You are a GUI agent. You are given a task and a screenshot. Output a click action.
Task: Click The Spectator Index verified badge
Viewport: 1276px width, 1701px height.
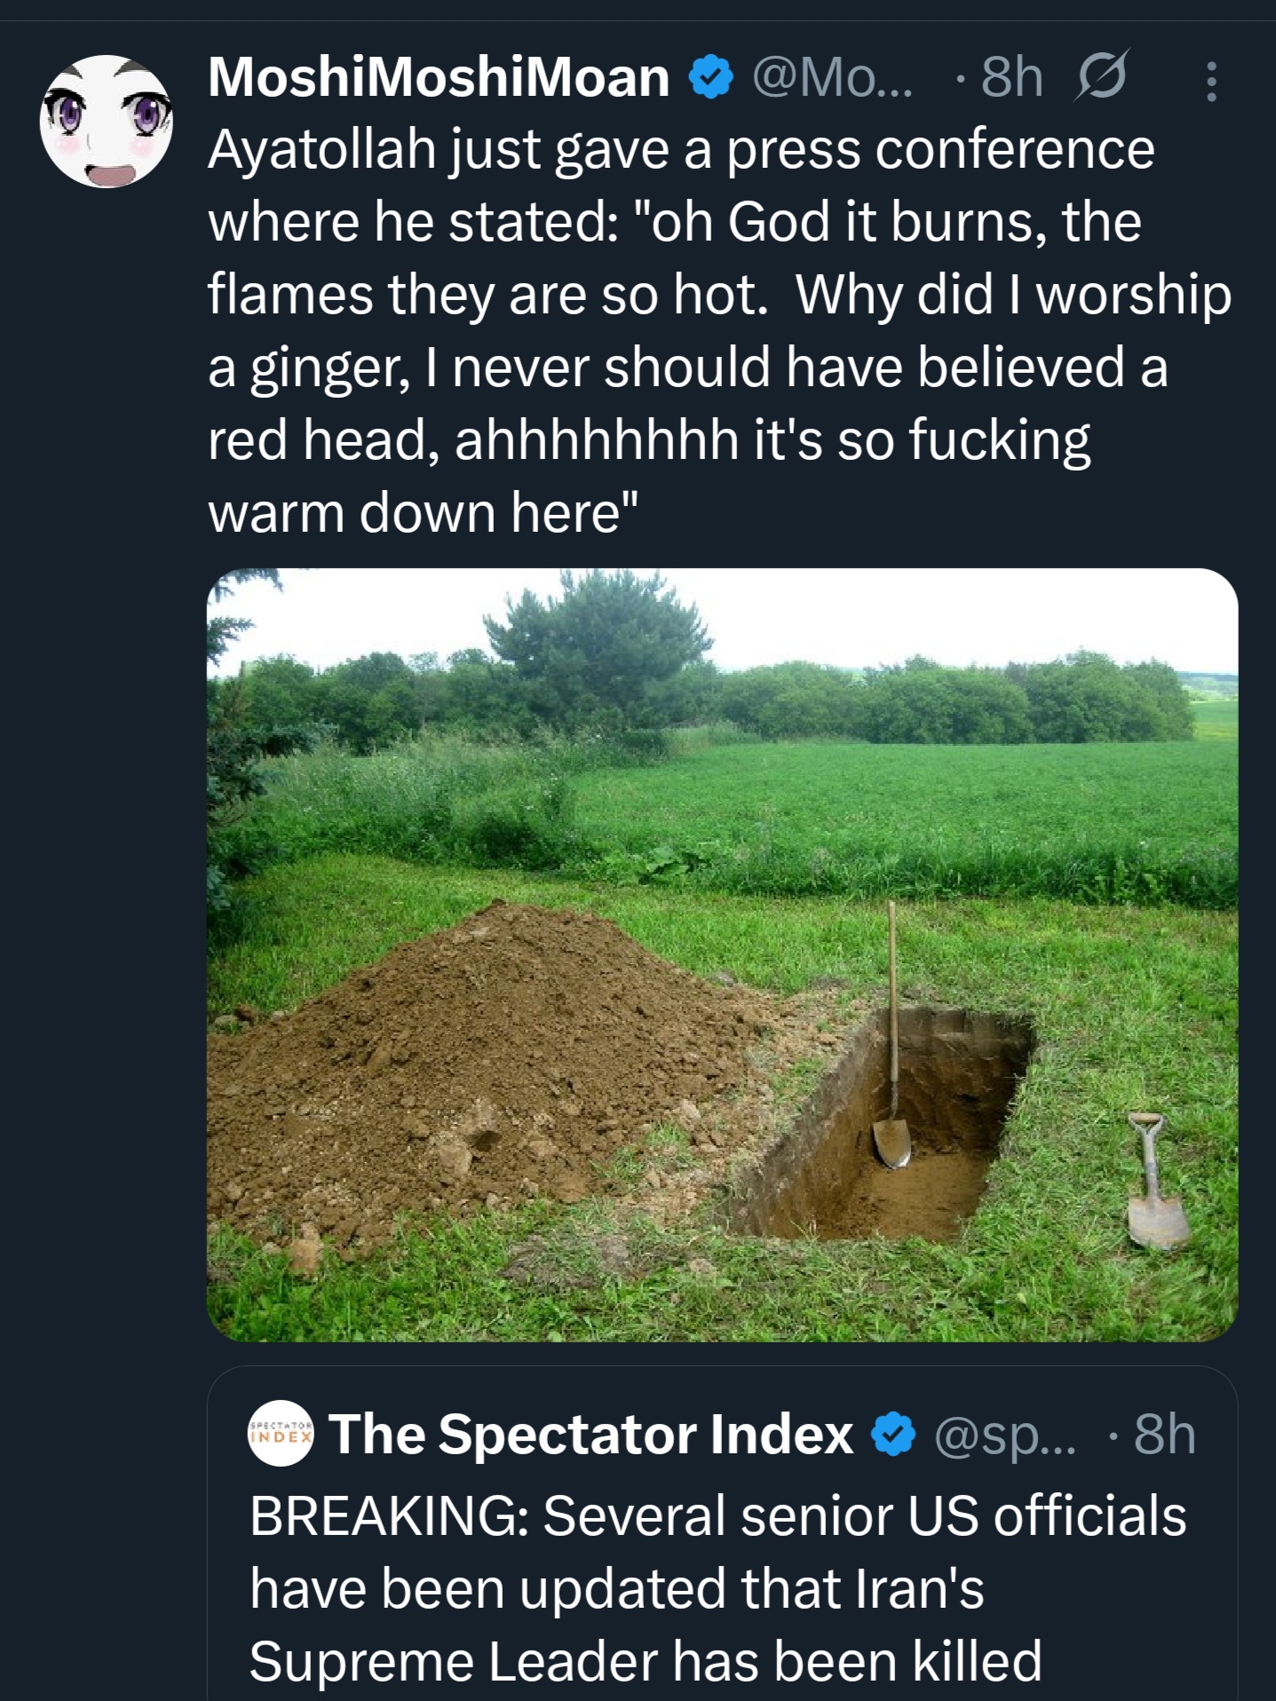point(892,1435)
